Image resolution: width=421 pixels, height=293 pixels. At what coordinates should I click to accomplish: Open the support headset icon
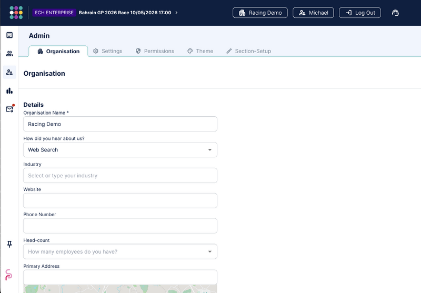pyautogui.click(x=395, y=13)
